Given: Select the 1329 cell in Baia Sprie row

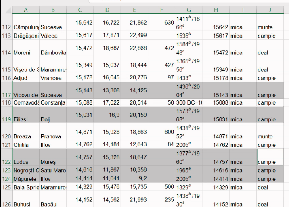Looking at the screenshot, I should coord(189,187).
